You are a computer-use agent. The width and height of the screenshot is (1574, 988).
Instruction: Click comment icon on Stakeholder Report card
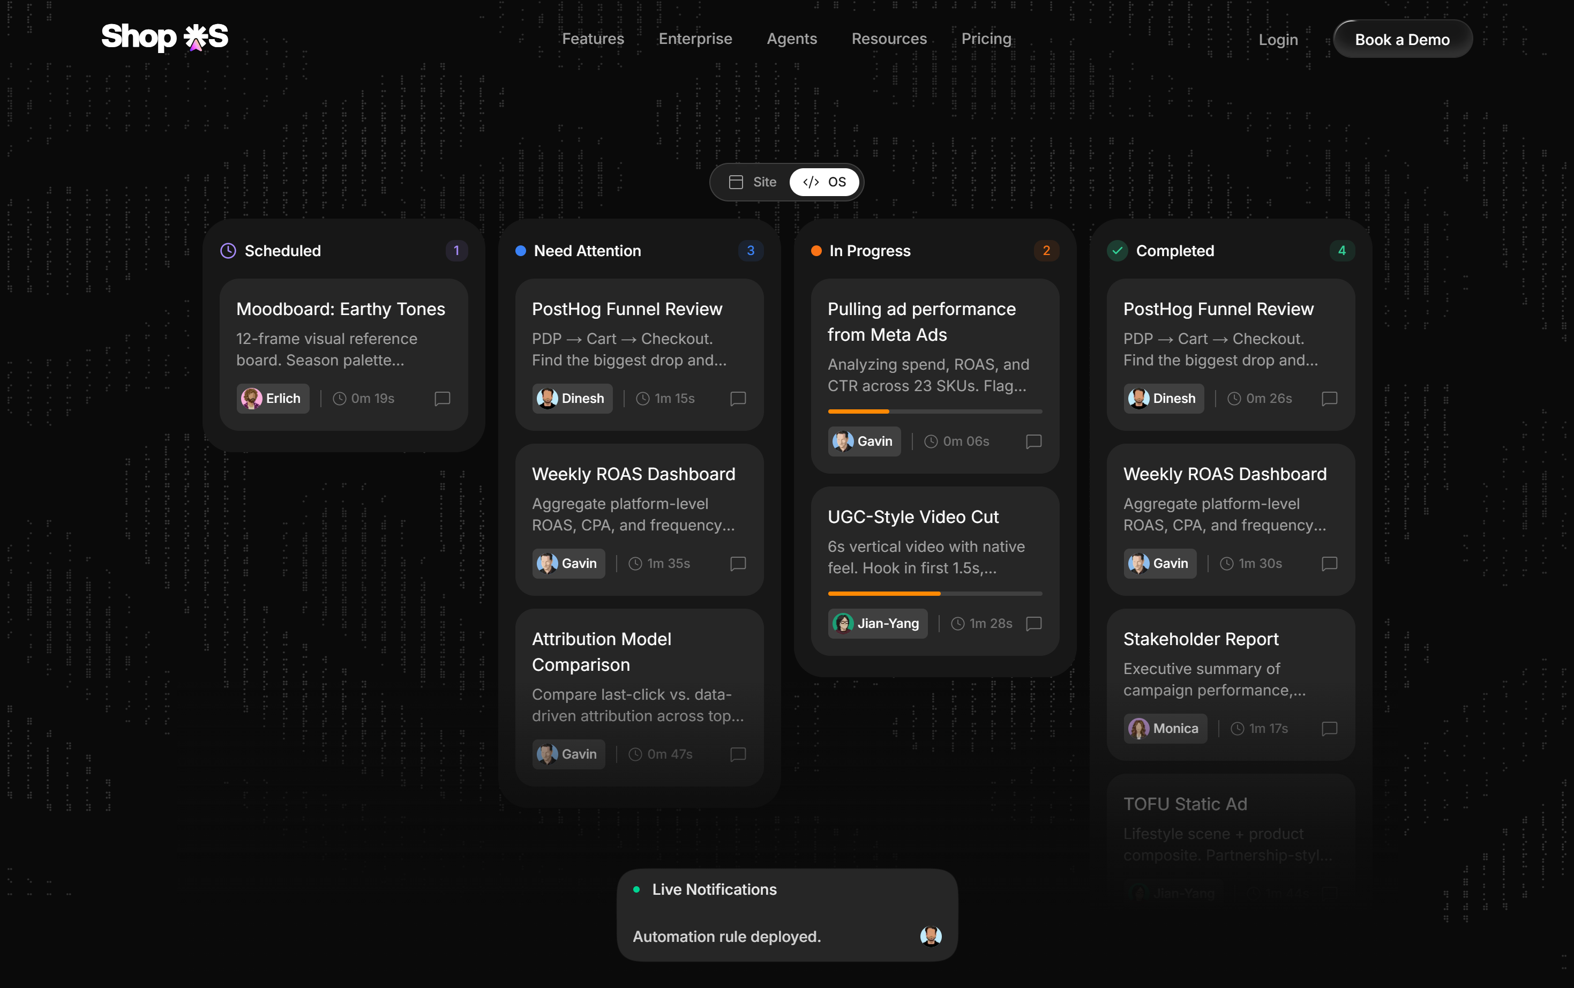[1329, 729]
